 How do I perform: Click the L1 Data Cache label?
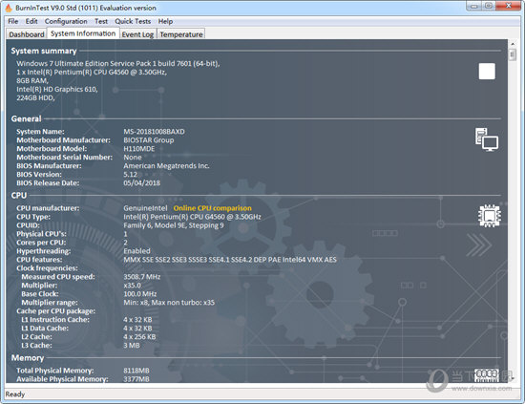coord(45,329)
